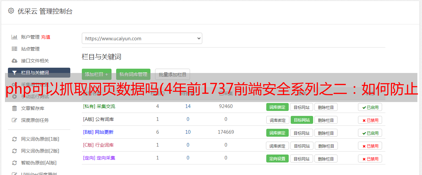Toggle 已启用 status for 采集交流
The height and width of the screenshot is (175, 422).
point(370,107)
